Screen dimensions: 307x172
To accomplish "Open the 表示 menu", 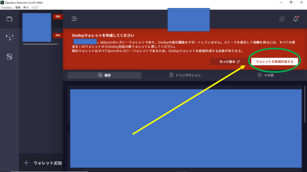I will click(26, 7).
